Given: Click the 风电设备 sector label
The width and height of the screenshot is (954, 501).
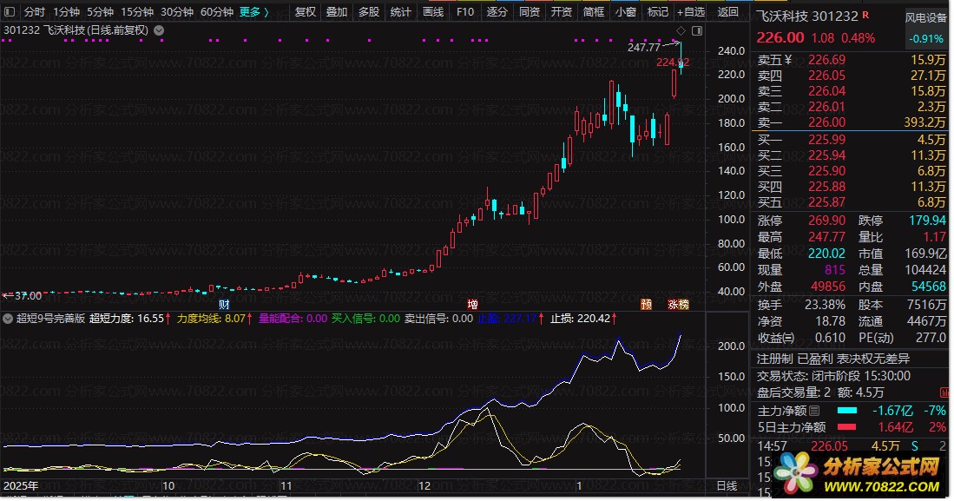Looking at the screenshot, I should tap(925, 17).
